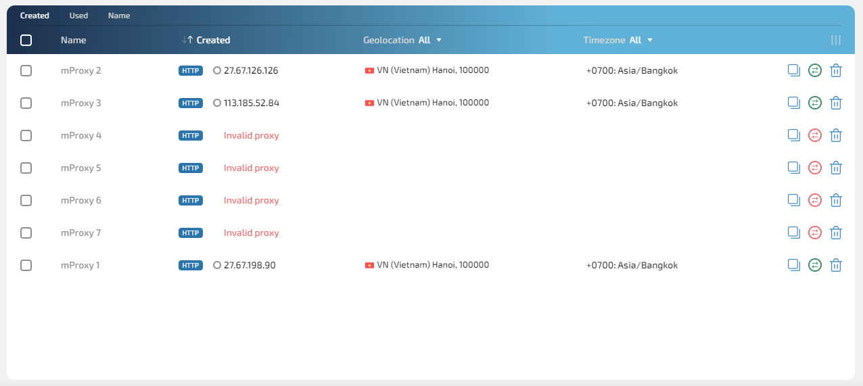The width and height of the screenshot is (863, 386).
Task: Click Invalid proxy text for mProxy 7
Action: click(x=252, y=233)
